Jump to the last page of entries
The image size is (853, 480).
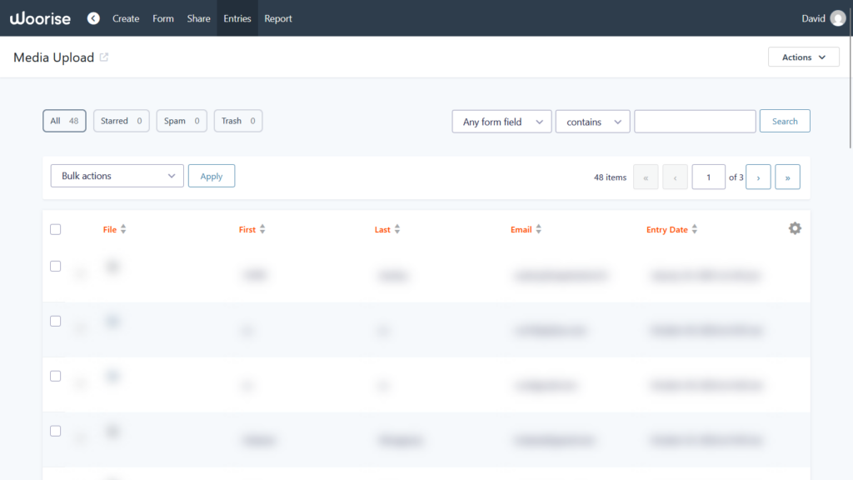[787, 176]
